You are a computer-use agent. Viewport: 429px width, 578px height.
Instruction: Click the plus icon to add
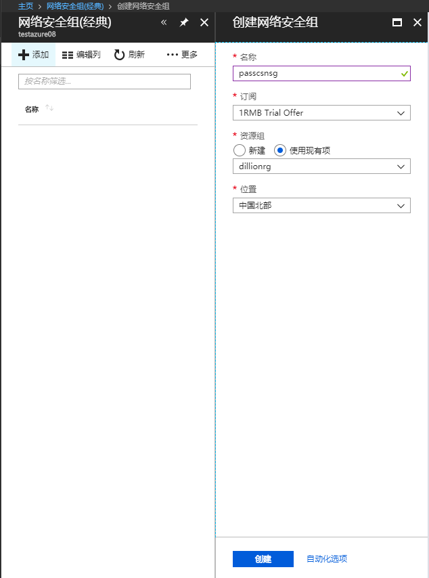point(24,55)
